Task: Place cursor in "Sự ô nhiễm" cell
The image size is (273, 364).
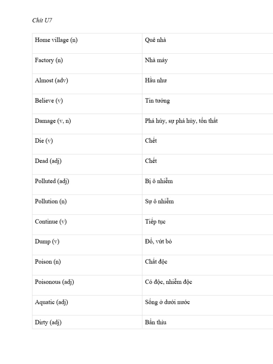Action: [159, 202]
